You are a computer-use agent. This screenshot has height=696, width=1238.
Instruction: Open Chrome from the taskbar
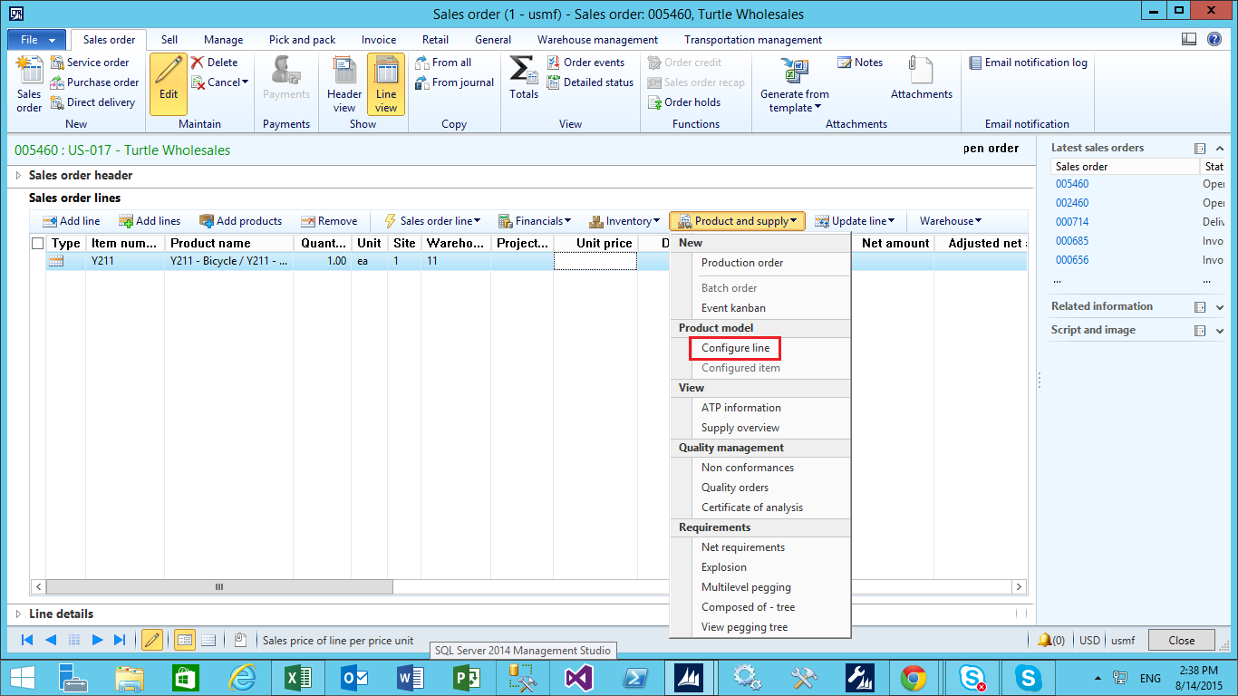coord(914,678)
